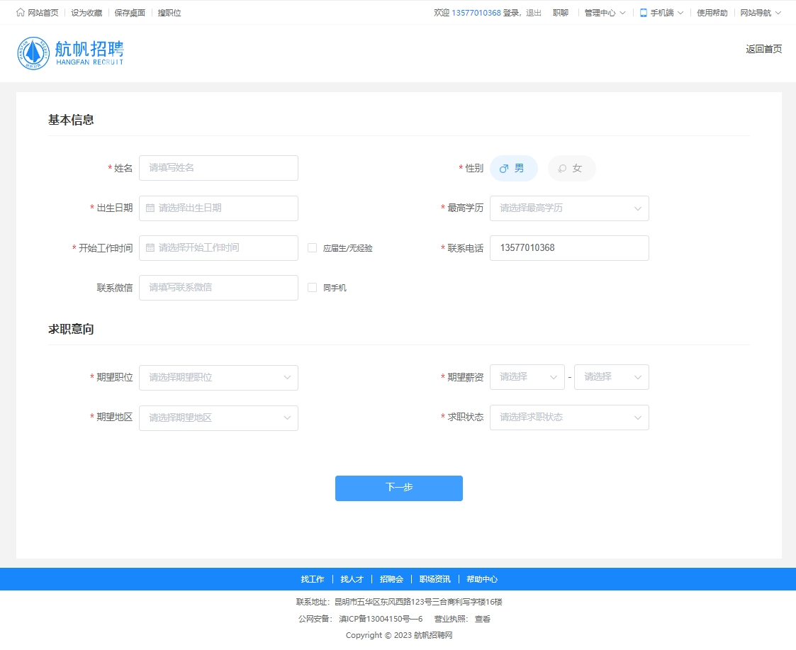
Task: Click the 下一步 button
Action: pyautogui.click(x=398, y=488)
